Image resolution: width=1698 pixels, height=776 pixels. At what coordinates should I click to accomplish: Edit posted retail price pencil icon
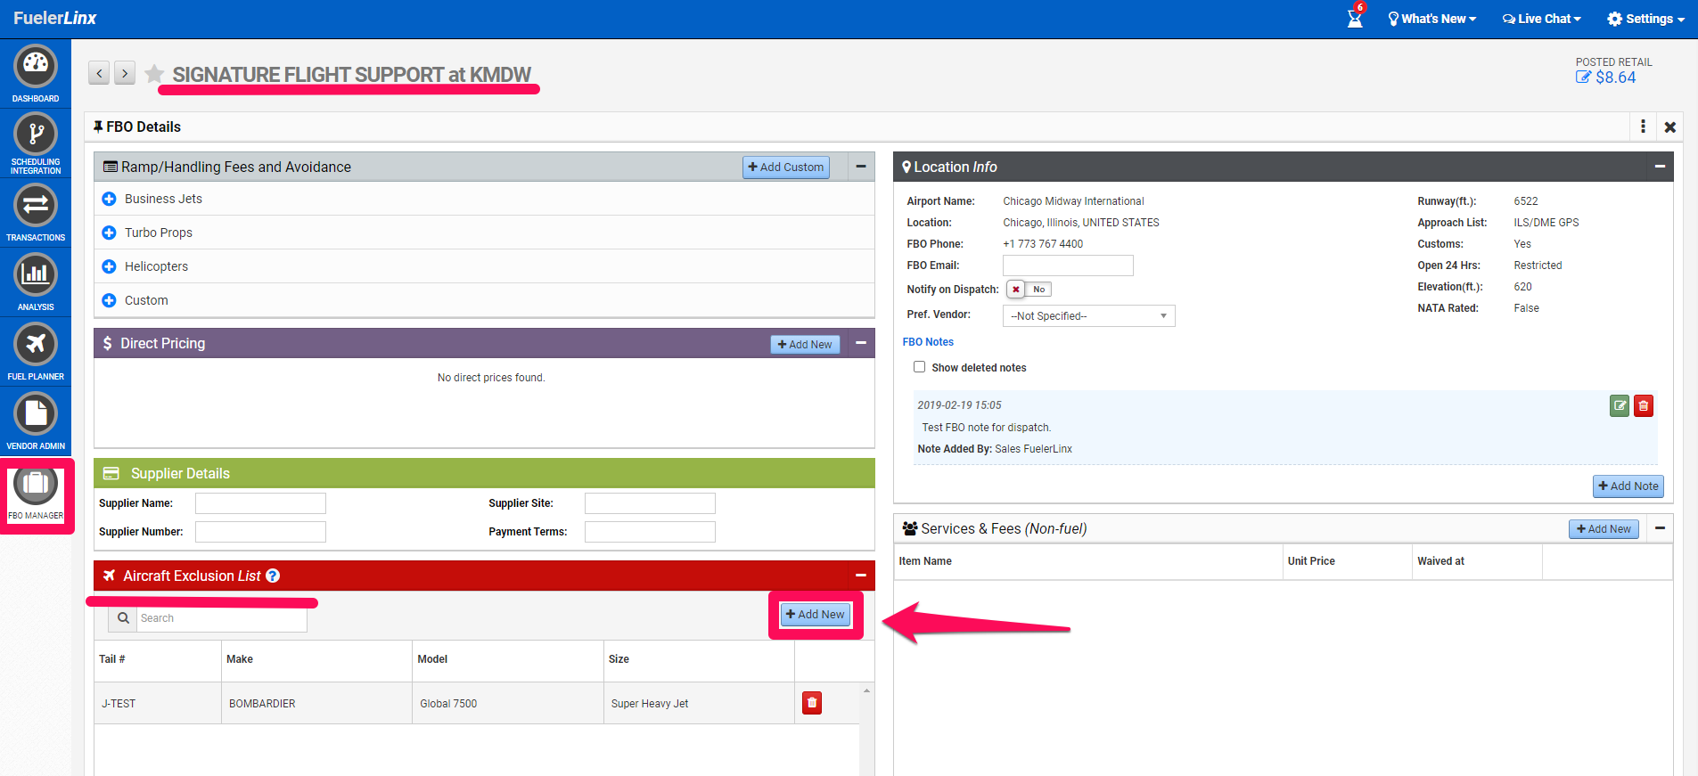click(1583, 78)
